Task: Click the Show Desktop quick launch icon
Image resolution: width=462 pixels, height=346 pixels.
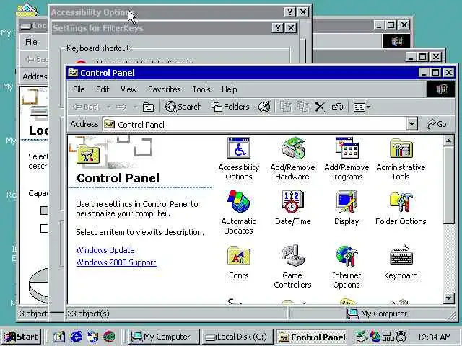Action: [x=59, y=337]
